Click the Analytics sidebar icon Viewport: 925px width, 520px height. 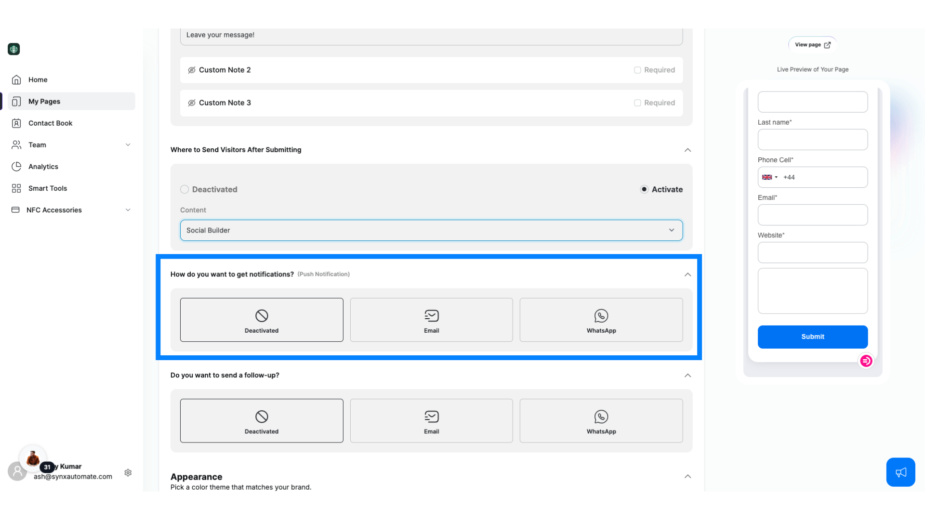16,166
